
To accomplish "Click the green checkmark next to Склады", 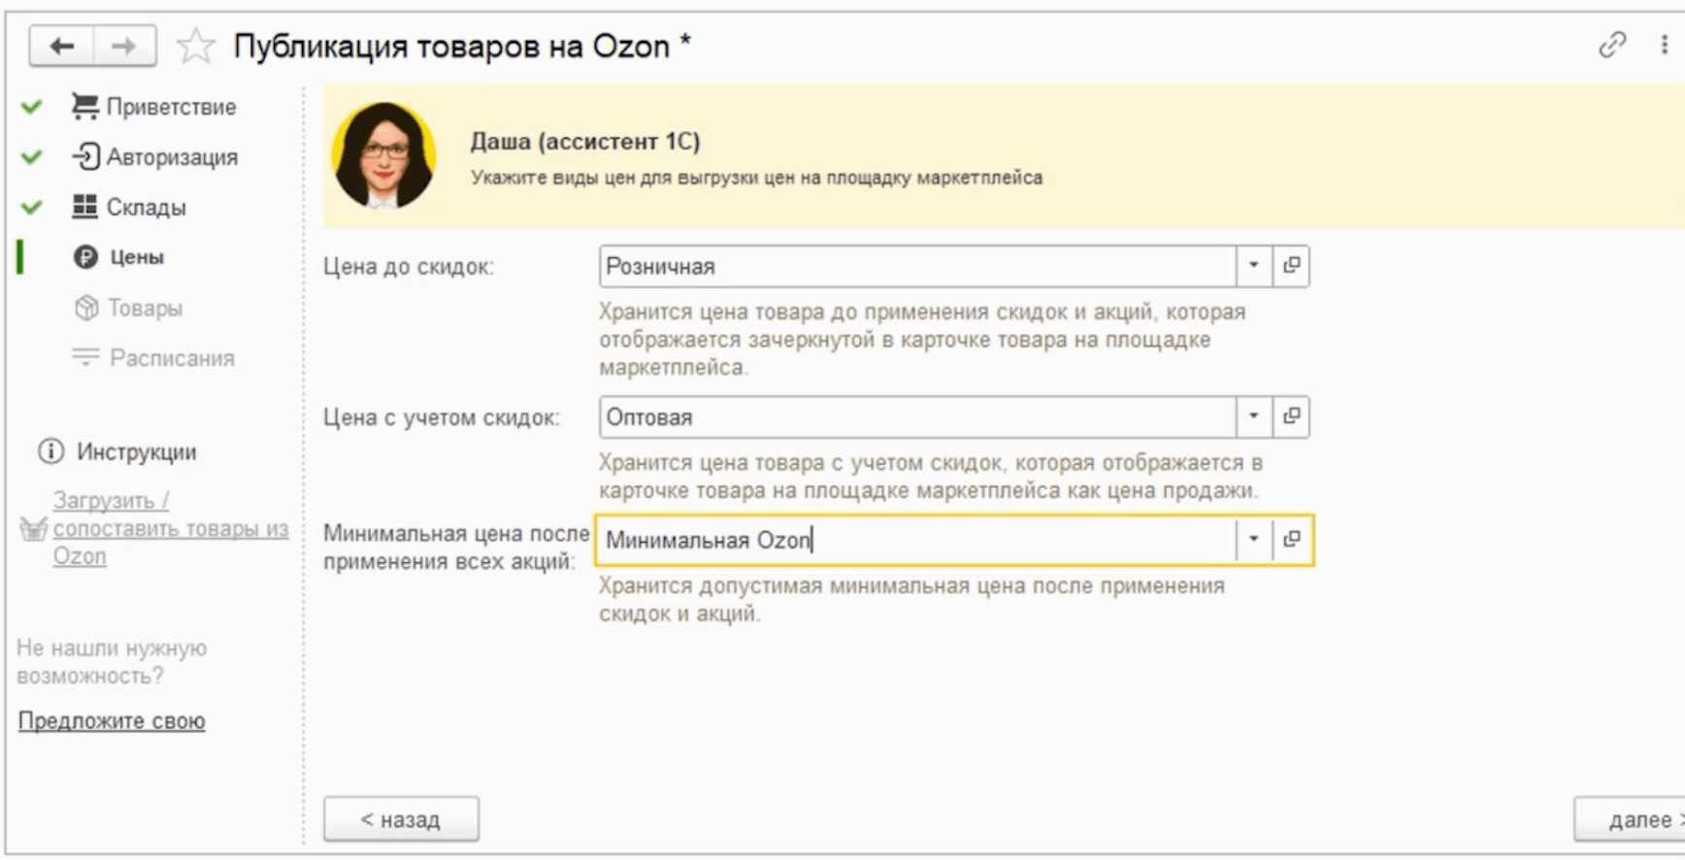I will pos(31,207).
